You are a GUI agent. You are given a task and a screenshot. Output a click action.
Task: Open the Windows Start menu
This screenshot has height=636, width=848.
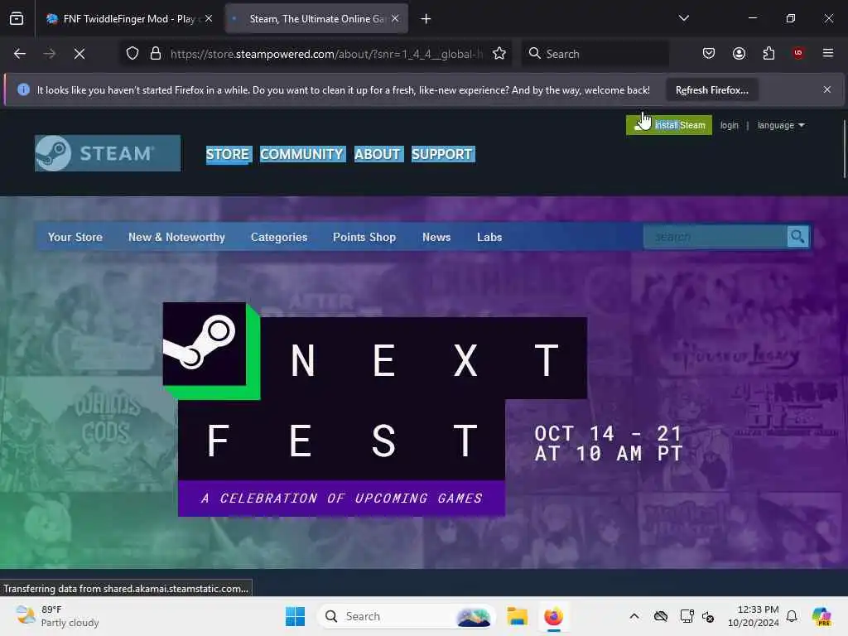[x=296, y=616]
